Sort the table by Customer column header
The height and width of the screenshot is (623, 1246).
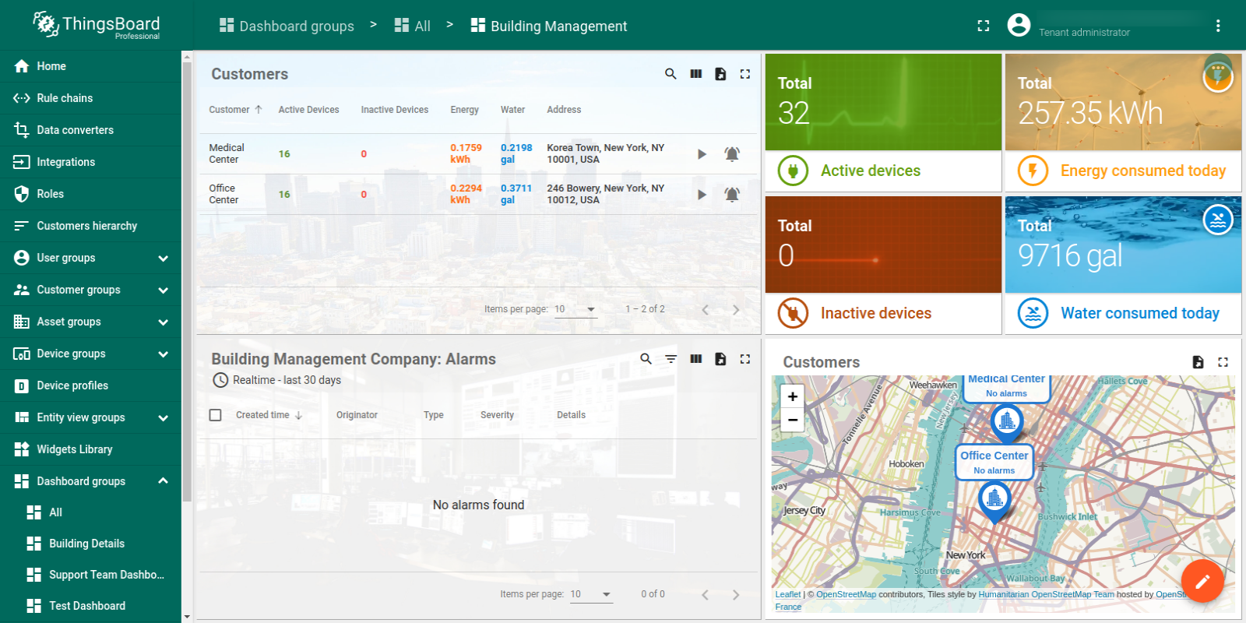pos(229,110)
